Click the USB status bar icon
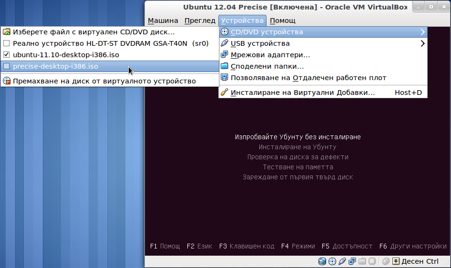This screenshot has width=451, height=268. [x=342, y=261]
